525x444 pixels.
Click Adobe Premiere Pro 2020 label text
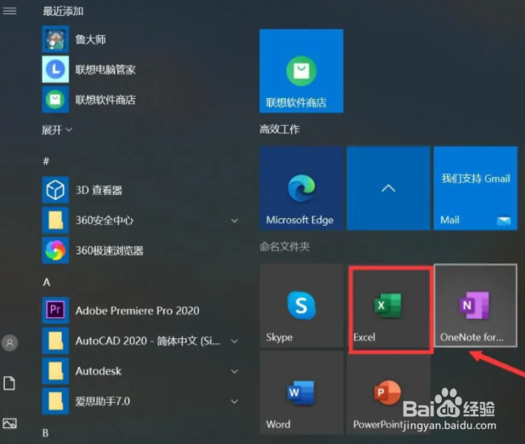(x=138, y=311)
